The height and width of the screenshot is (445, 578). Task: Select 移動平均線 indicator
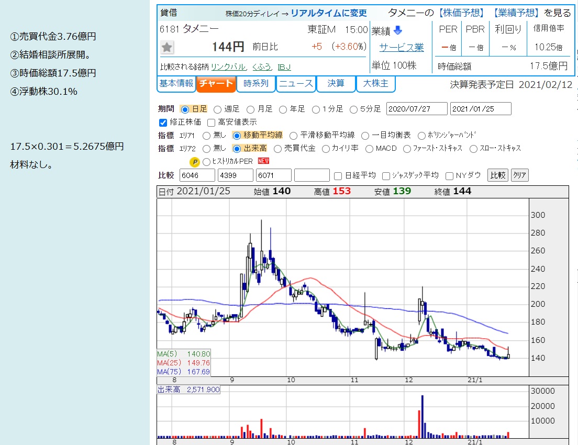pos(237,136)
